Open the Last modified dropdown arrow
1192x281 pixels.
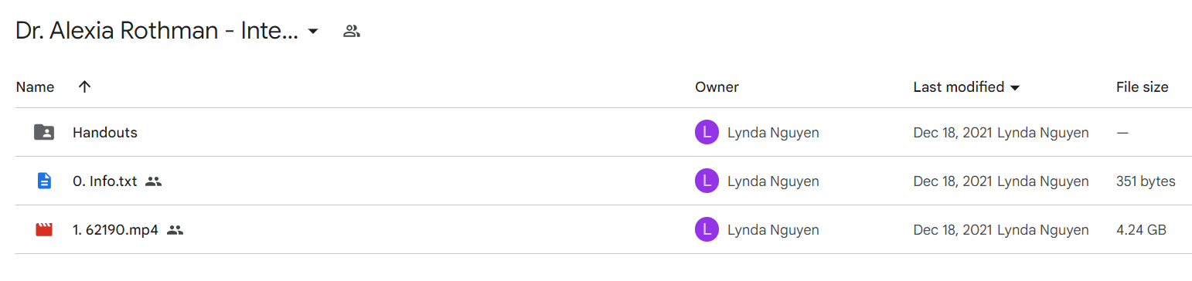[1015, 88]
